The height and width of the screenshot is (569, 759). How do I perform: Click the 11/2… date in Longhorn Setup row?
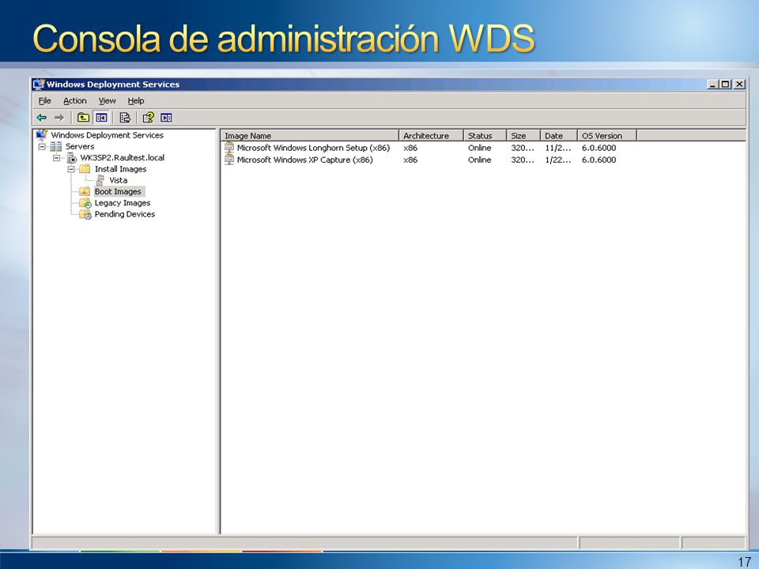[x=558, y=148]
